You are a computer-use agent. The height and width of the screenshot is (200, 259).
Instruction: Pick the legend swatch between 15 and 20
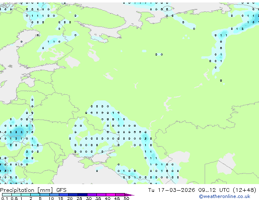point(63,195)
